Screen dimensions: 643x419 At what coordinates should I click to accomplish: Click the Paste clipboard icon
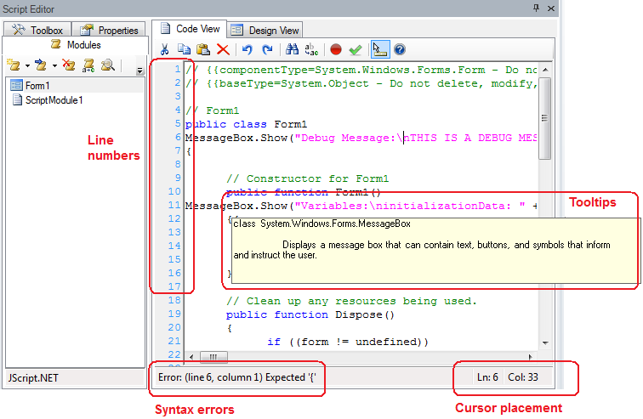203,50
